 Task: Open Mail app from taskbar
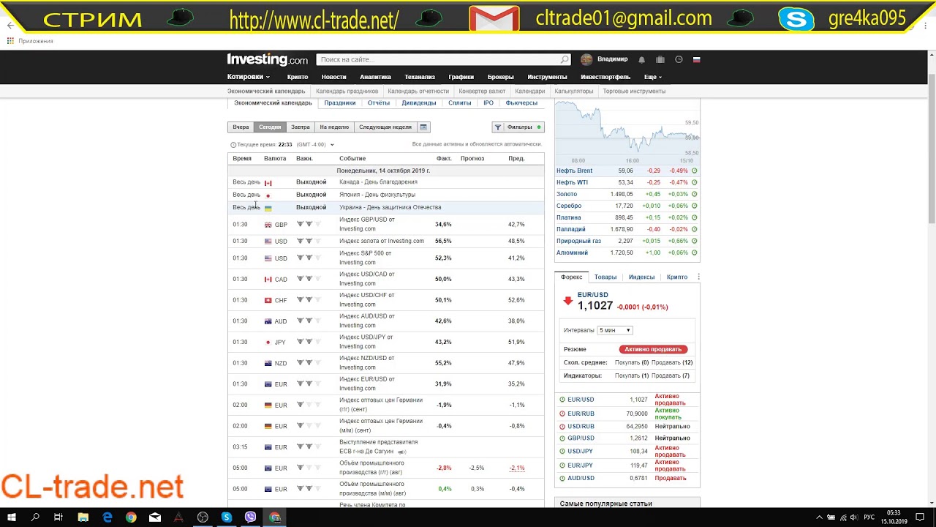pos(155,517)
